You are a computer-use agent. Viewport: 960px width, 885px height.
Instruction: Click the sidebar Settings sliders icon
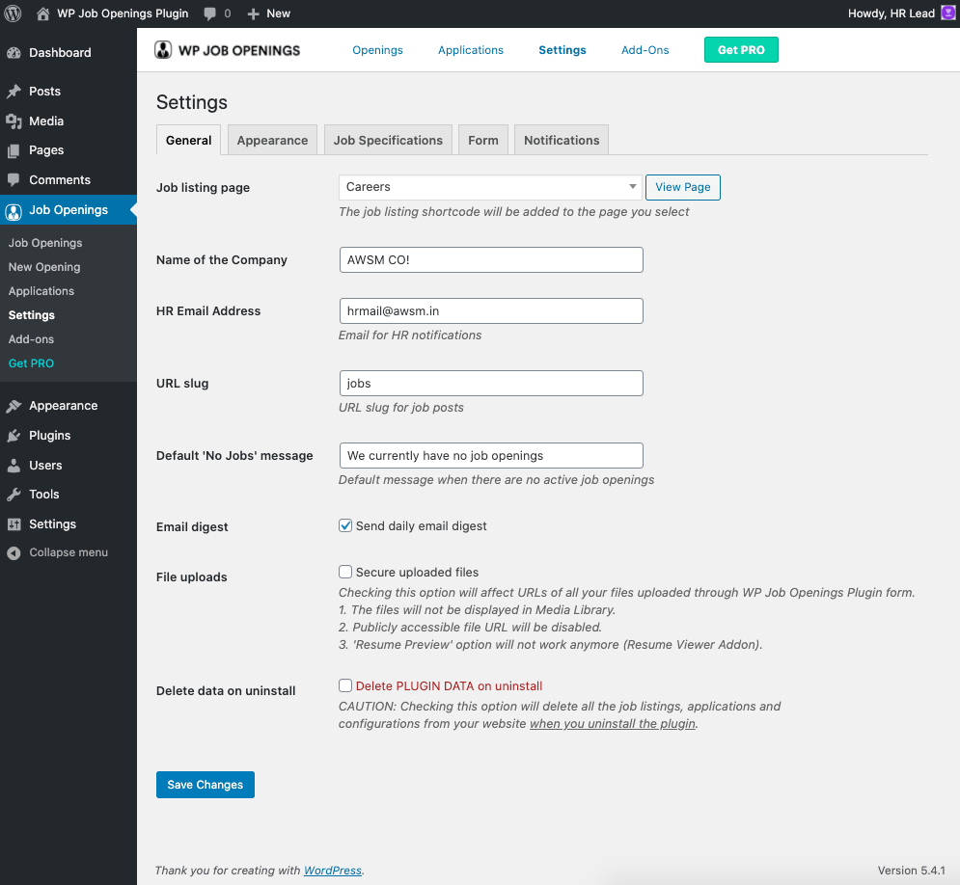14,524
